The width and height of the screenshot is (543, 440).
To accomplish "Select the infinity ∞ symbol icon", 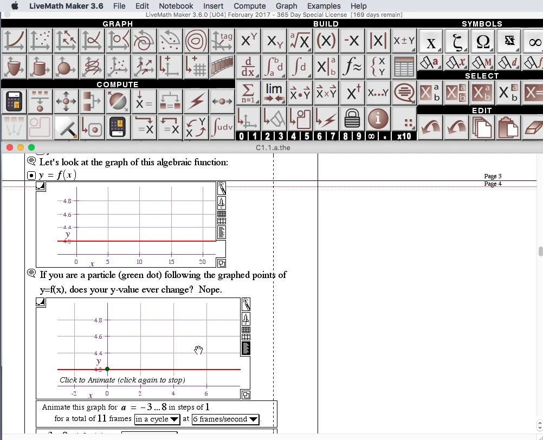I will point(536,41).
